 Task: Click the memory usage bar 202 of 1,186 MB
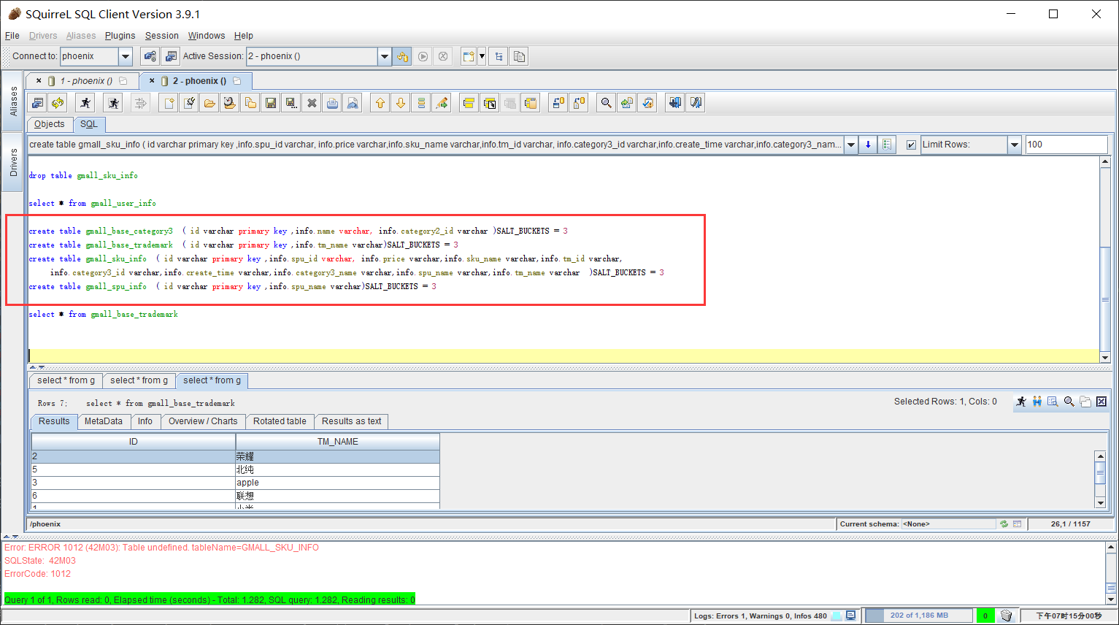(x=918, y=616)
